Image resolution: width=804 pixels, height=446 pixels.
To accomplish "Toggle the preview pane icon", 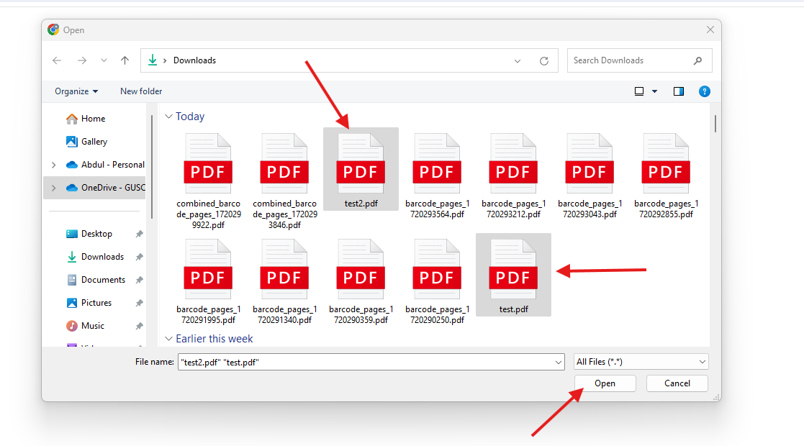I will [678, 91].
